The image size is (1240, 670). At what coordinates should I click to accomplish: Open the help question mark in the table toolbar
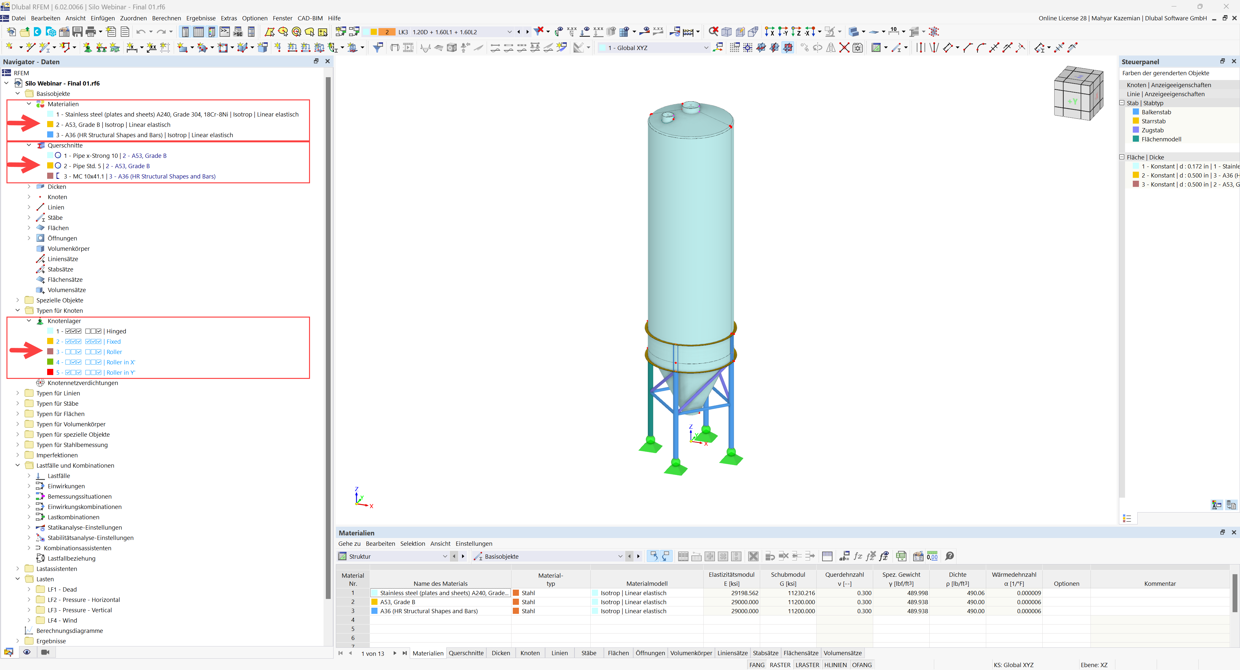coord(949,556)
